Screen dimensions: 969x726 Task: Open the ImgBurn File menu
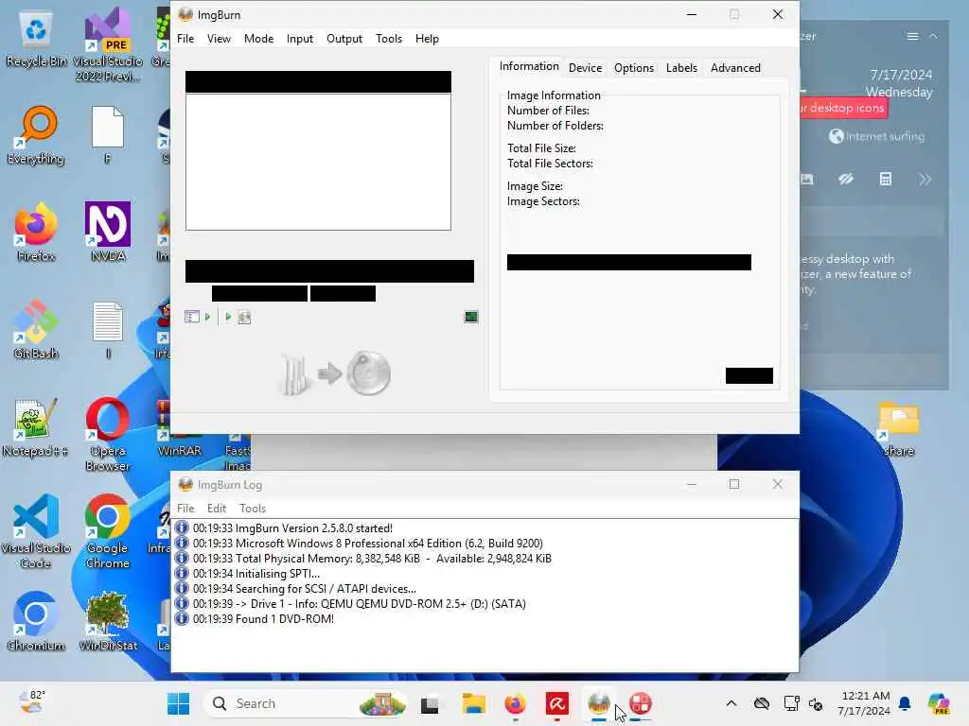coord(185,38)
